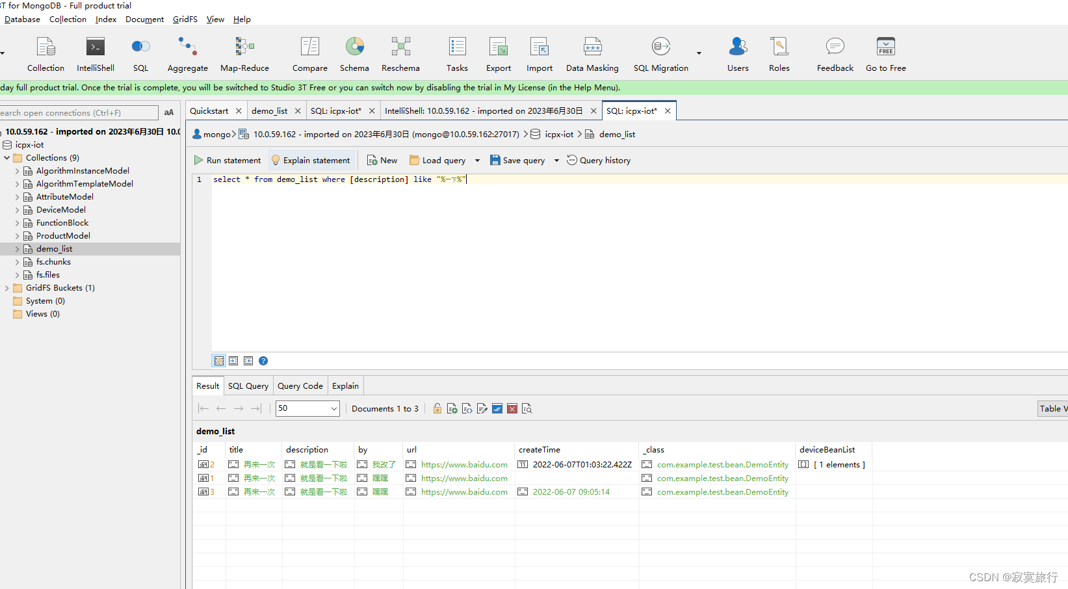Click the search in results icon
This screenshot has height=589, width=1068.
pyautogui.click(x=527, y=408)
